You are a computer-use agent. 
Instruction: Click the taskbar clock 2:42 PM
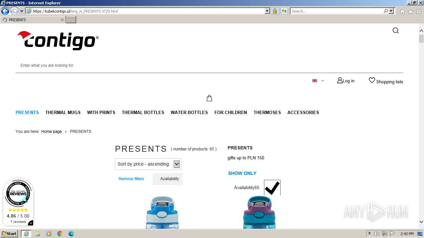pos(407,234)
